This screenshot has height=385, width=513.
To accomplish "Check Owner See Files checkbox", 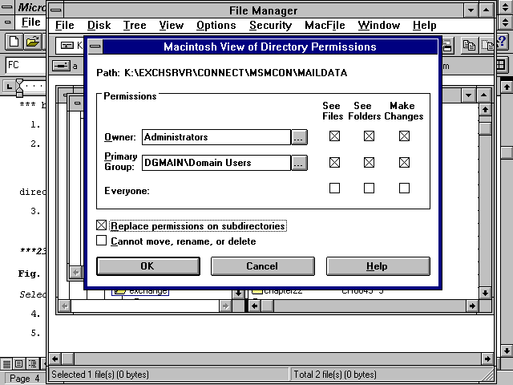I will click(334, 136).
